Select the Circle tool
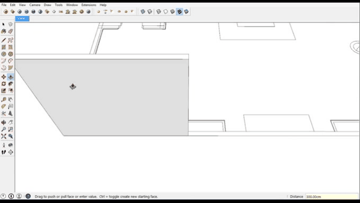 click(x=3, y=54)
